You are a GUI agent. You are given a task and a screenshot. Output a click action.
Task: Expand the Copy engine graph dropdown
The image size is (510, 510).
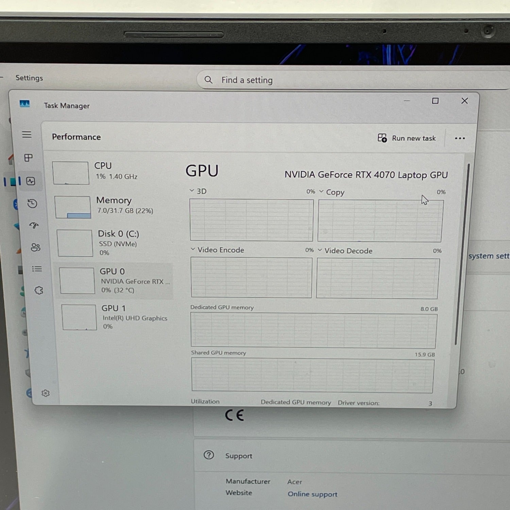(321, 191)
